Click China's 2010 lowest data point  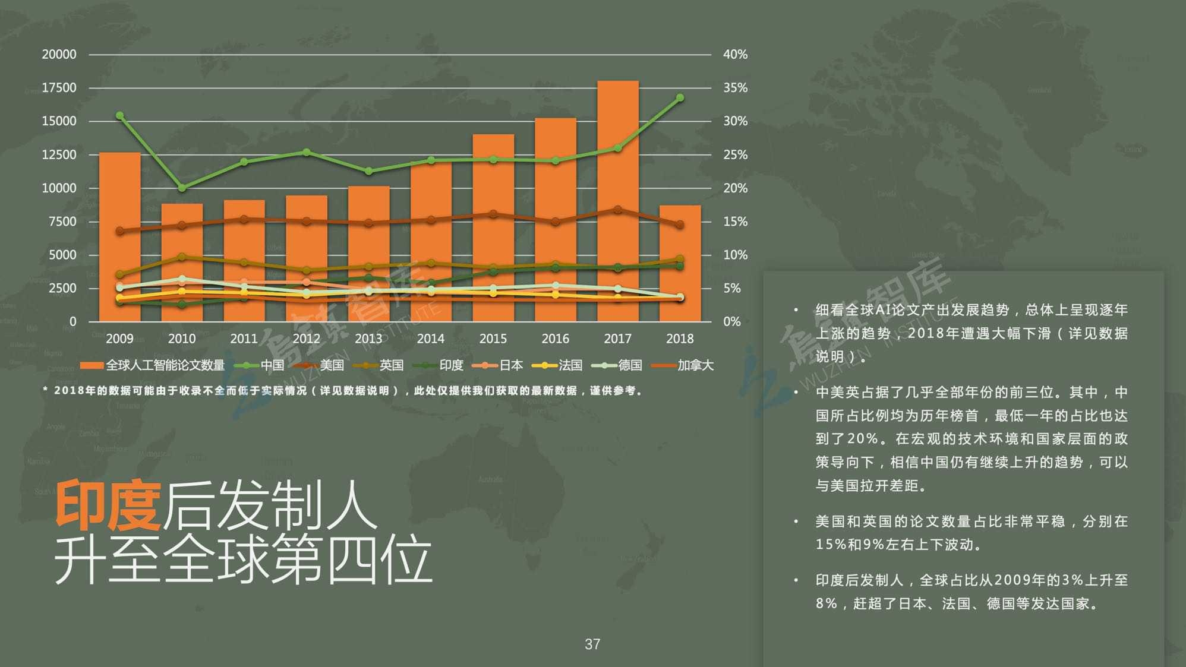(x=182, y=188)
